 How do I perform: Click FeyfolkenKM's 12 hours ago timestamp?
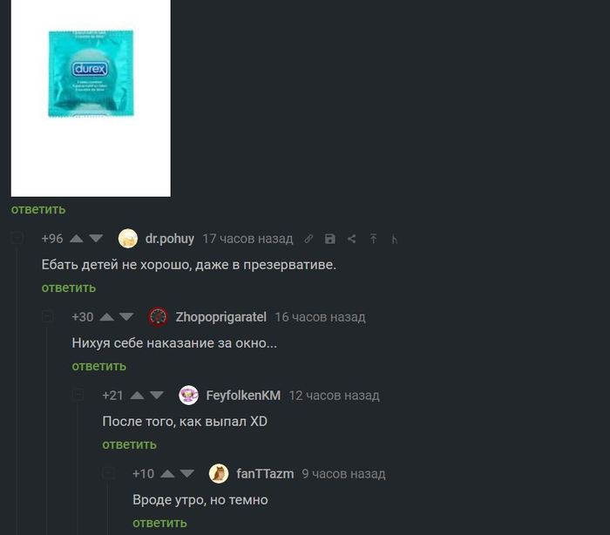pyautogui.click(x=334, y=396)
